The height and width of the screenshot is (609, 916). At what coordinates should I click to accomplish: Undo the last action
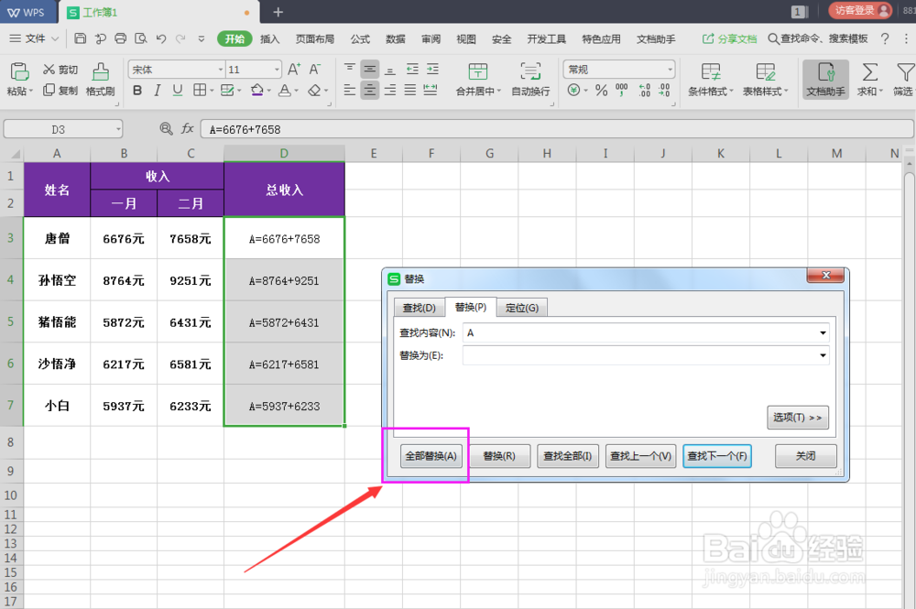[161, 38]
